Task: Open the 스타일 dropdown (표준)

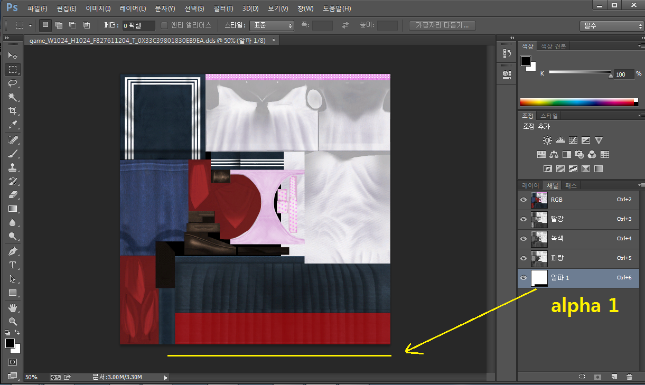Action: pyautogui.click(x=271, y=25)
